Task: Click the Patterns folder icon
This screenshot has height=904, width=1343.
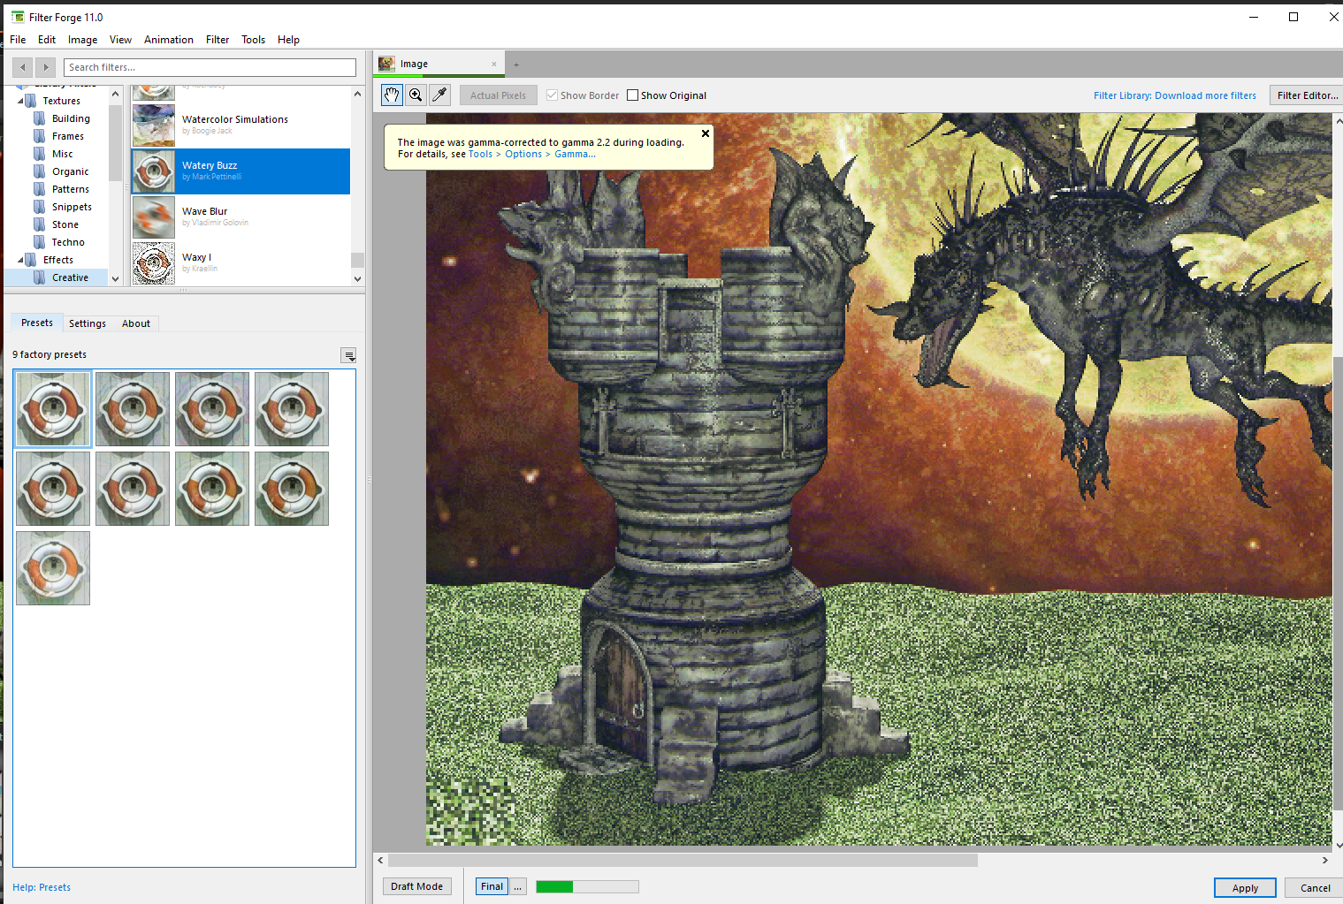Action: click(x=39, y=189)
